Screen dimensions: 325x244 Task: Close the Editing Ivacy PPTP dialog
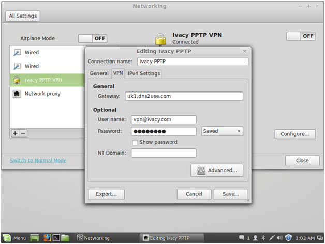pos(245,51)
